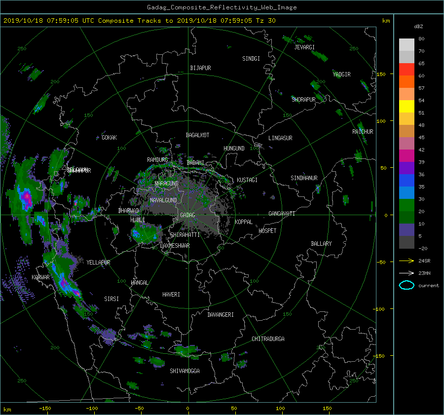Click the KUSTAGI city label
This screenshot has height=415, width=444.
click(247, 180)
